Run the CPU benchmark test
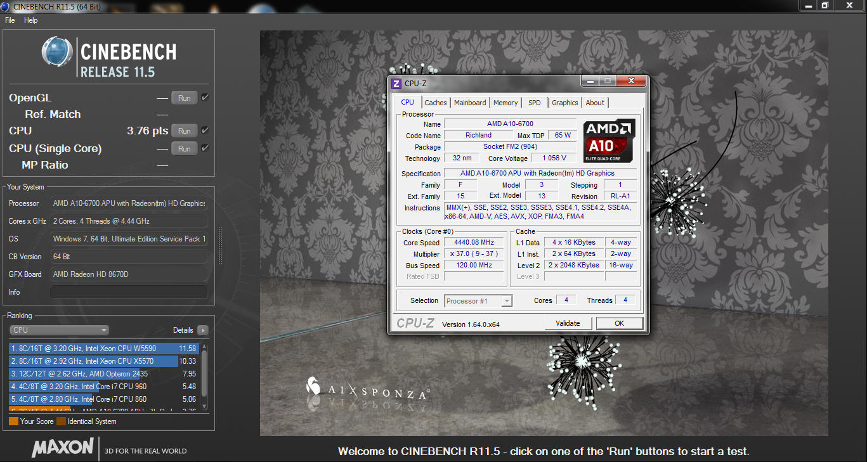The width and height of the screenshot is (867, 462). tap(184, 131)
